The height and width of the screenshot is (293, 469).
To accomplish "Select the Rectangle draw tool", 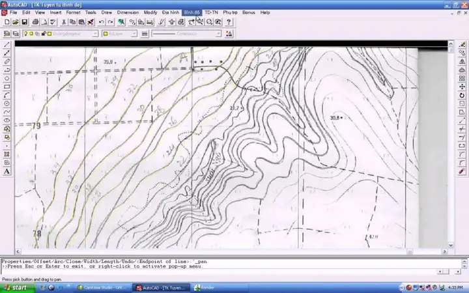I will pos(7,87).
